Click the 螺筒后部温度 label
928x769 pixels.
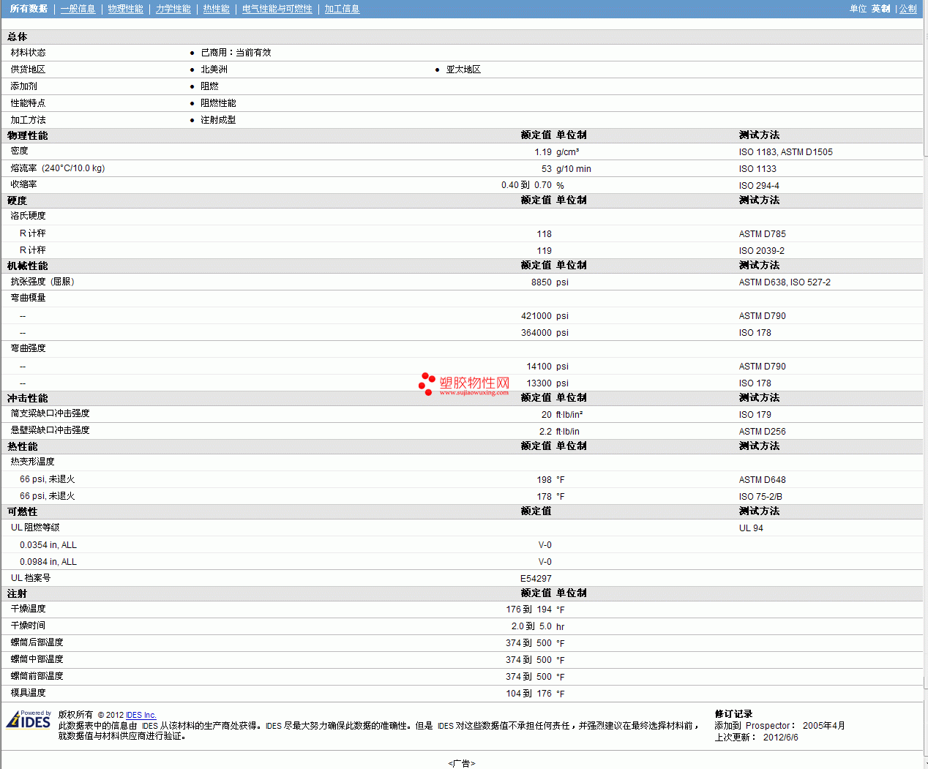click(37, 642)
